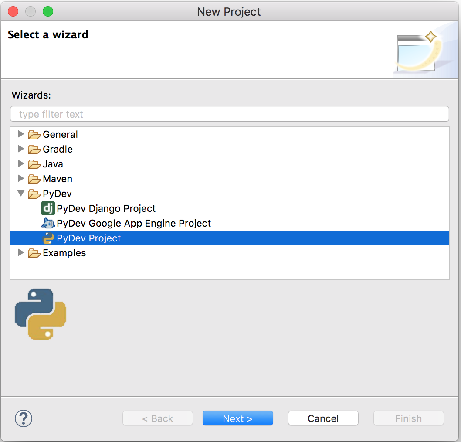Expand the General category

20,134
